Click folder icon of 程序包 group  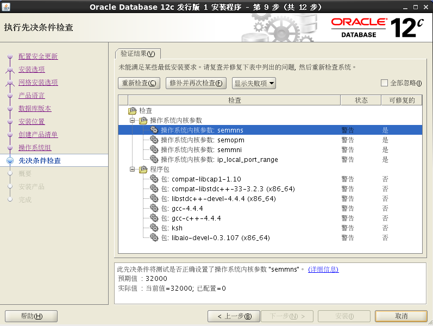[x=143, y=169]
